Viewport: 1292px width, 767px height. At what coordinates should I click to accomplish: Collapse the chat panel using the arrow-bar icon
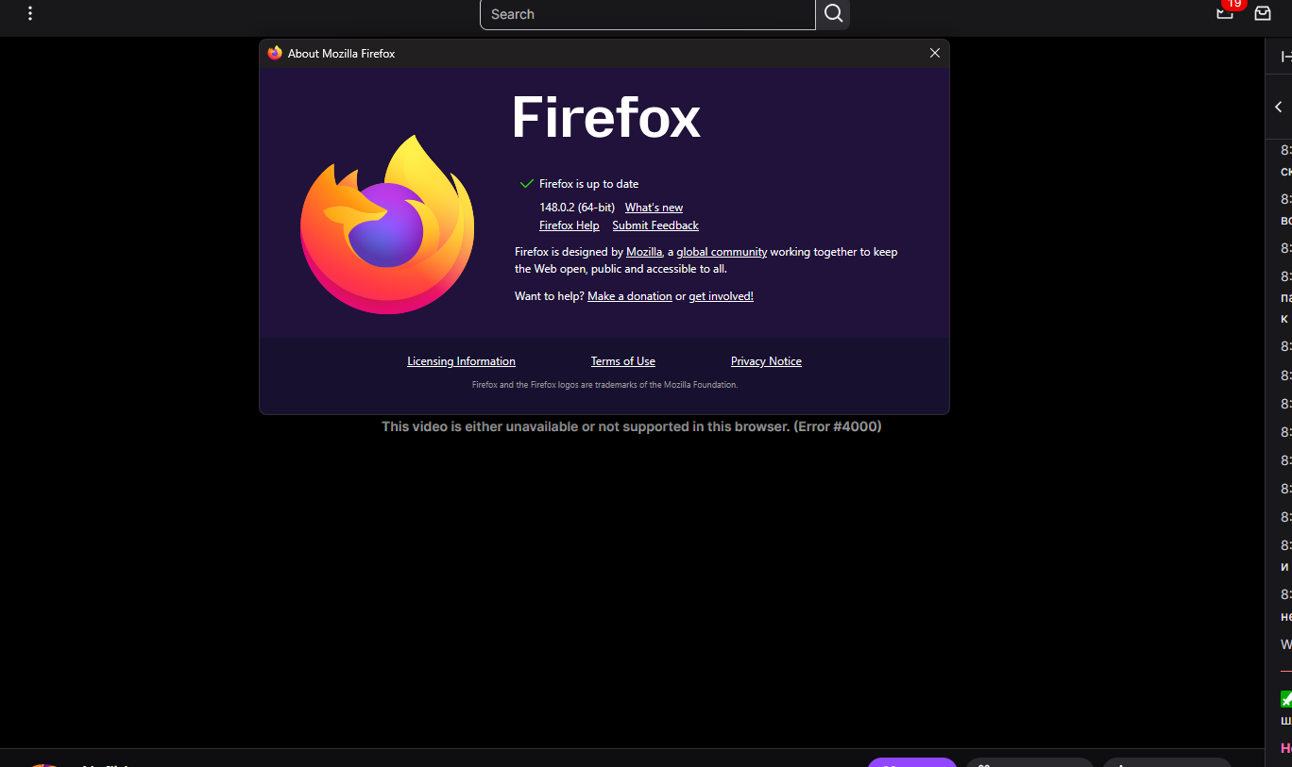[1285, 57]
